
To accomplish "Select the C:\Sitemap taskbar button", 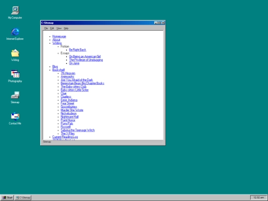I will click(23, 198).
